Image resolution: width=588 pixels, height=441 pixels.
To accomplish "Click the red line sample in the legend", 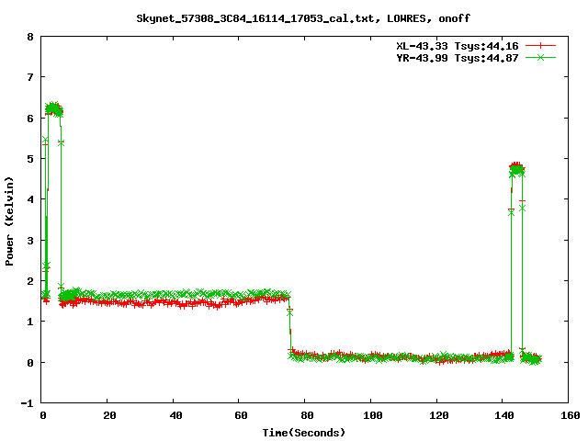I will pos(540,46).
